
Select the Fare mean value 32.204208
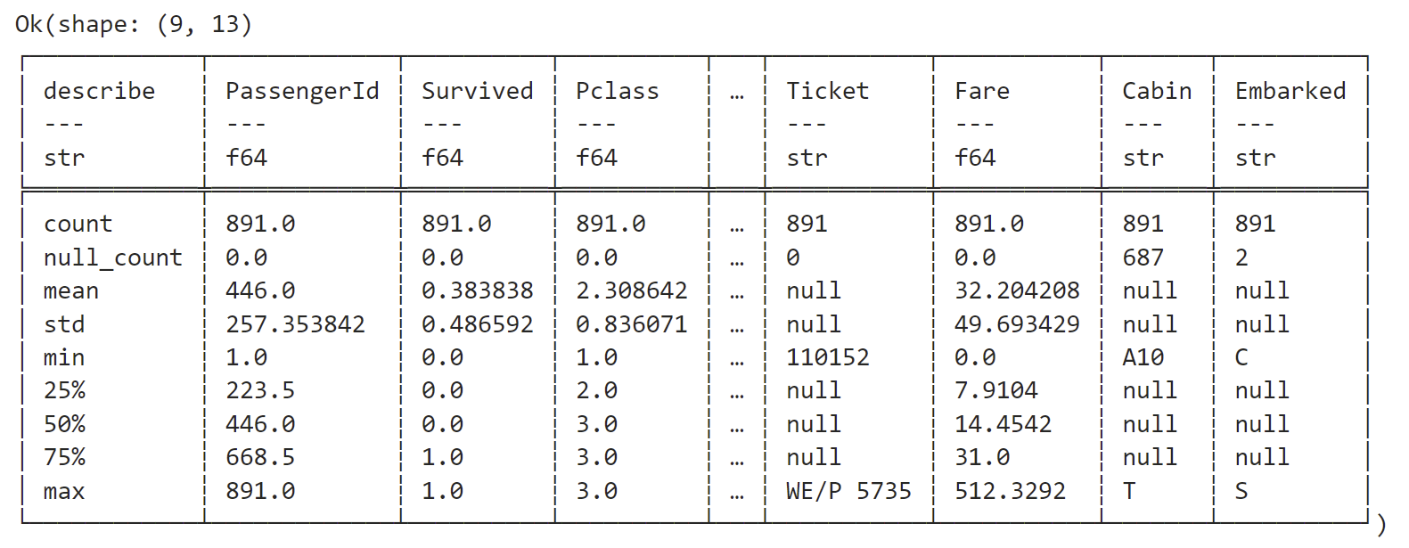pyautogui.click(x=1017, y=291)
